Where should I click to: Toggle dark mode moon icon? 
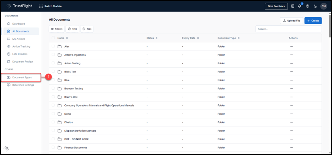pyautogui.click(x=315, y=6)
